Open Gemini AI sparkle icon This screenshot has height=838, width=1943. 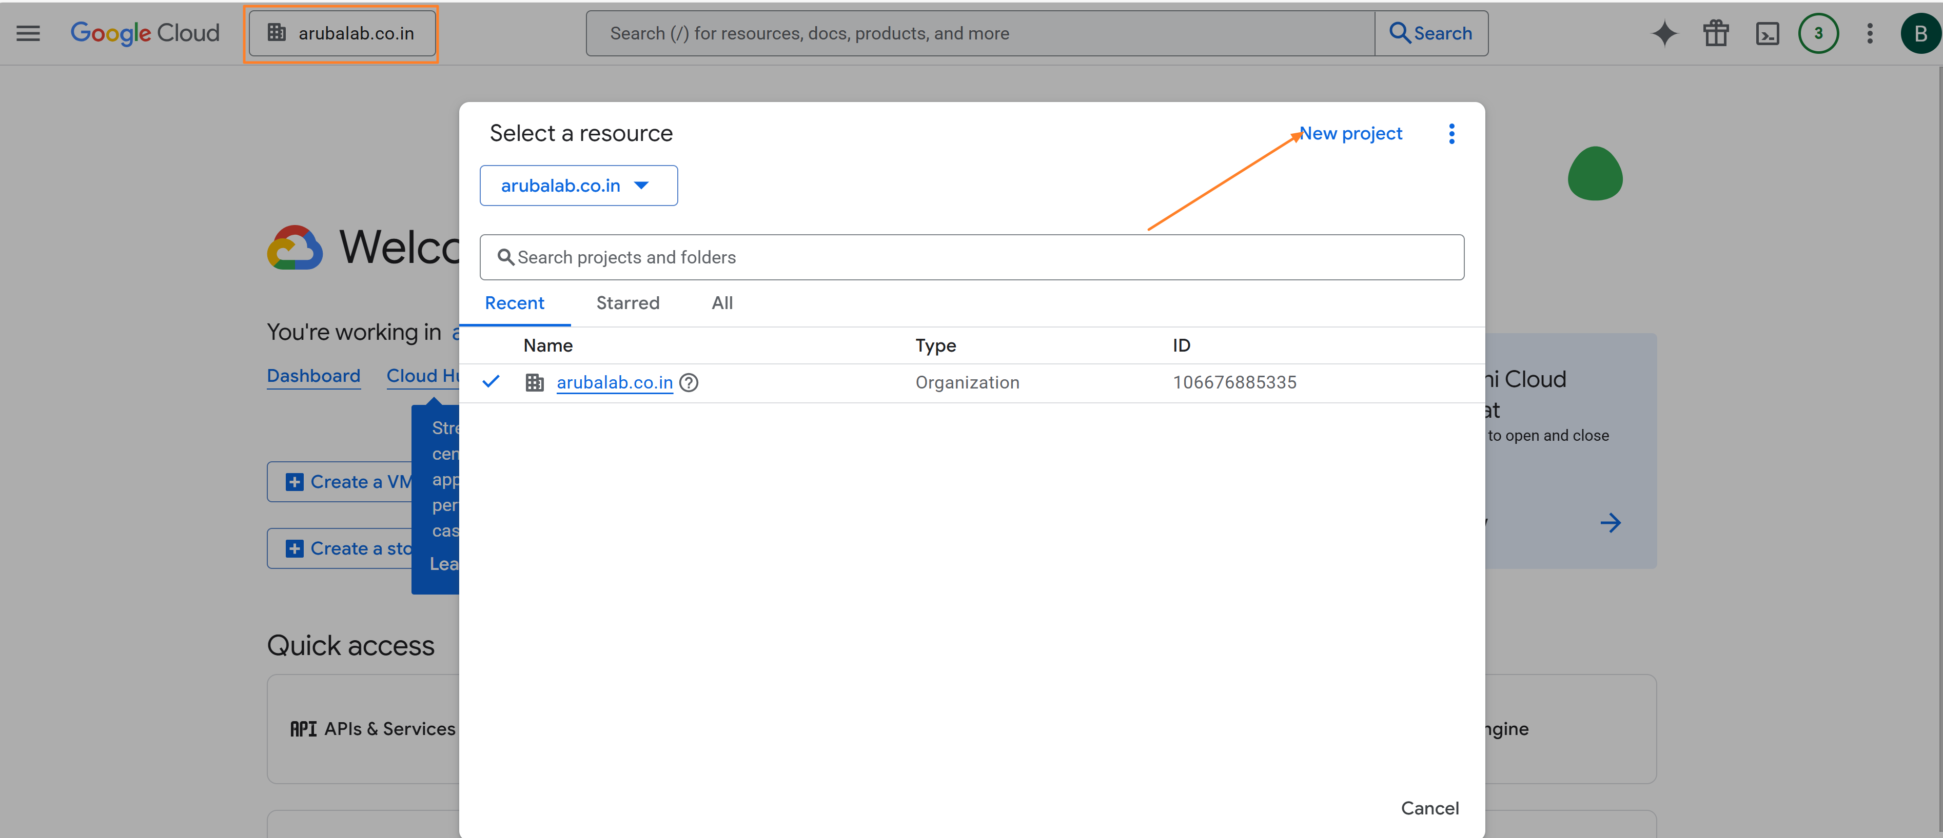coord(1664,33)
